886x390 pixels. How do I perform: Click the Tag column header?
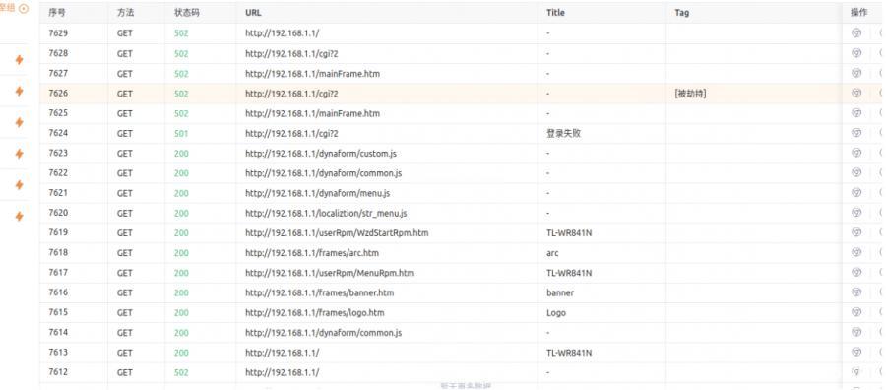click(681, 13)
